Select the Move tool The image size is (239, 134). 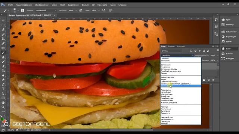(3, 21)
